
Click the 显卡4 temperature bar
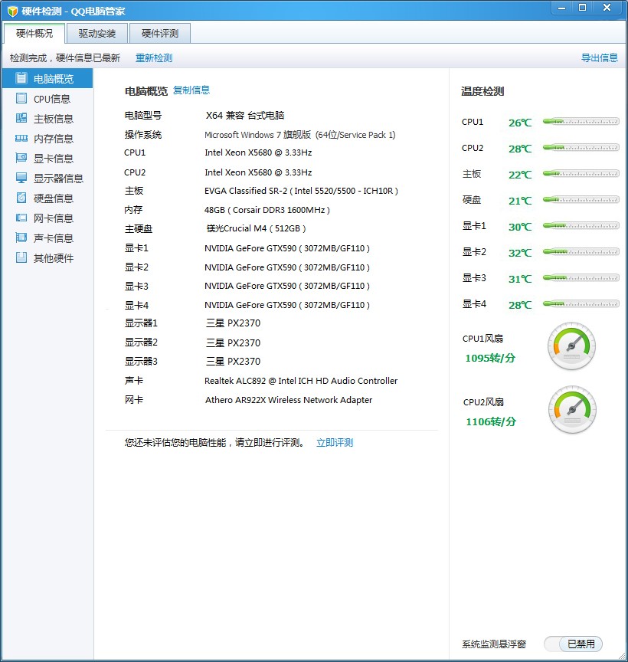point(581,303)
